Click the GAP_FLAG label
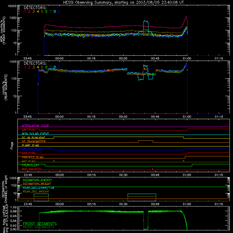 pos(29,130)
